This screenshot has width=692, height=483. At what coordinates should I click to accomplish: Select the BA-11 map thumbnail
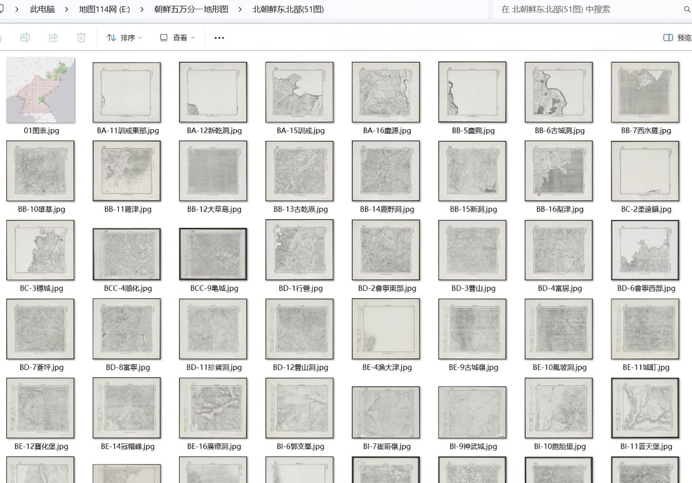127,92
